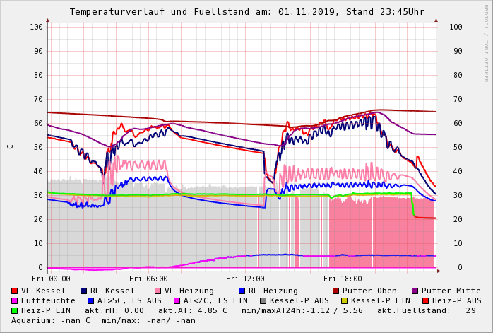
Task: Click the 'AT>5C, FS AUS' legend label
Action: click(x=129, y=300)
